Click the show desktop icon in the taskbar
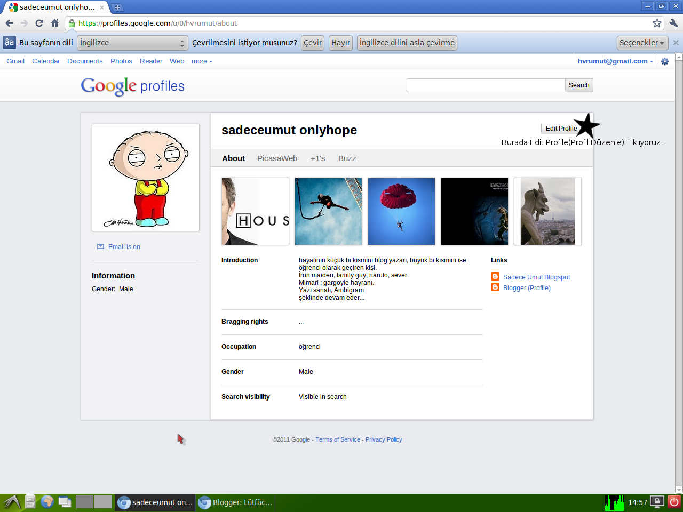Viewport: 683px width, 512px height. (x=65, y=502)
